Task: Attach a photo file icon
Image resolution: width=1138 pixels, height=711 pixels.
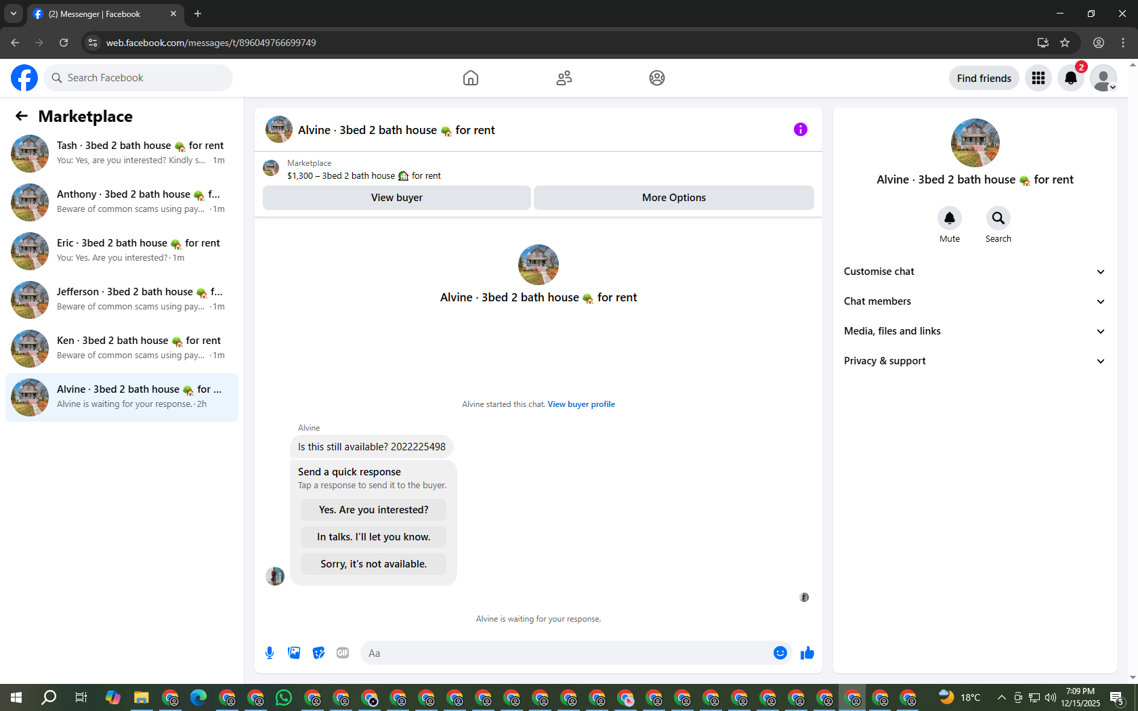Action: point(294,653)
